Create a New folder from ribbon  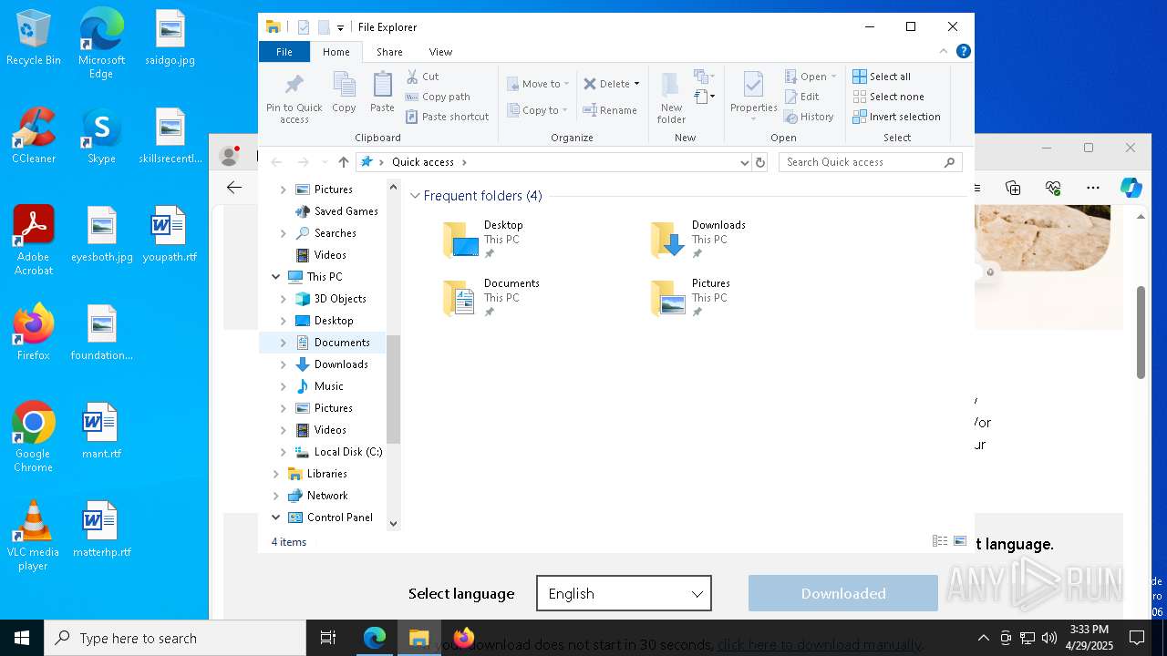tap(671, 98)
